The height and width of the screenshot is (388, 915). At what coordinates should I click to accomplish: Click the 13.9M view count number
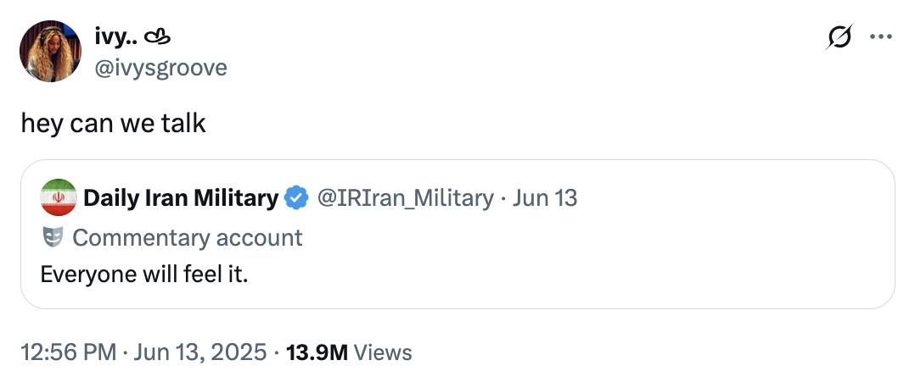point(317,352)
